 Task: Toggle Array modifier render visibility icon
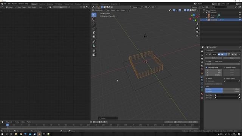219,54
